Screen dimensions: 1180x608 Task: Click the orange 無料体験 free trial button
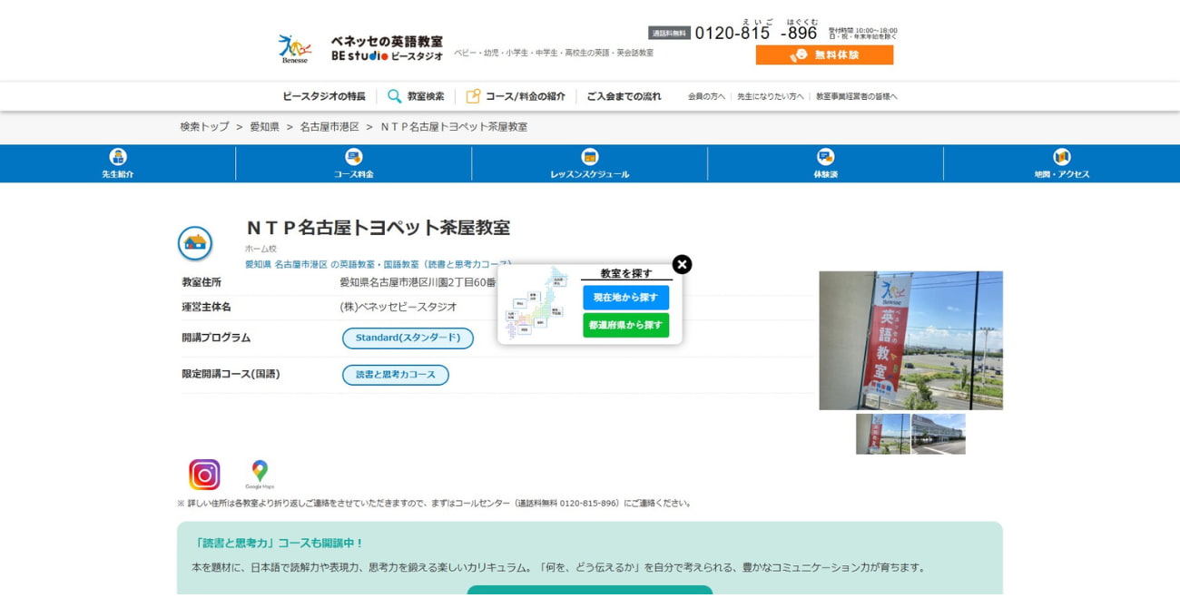[x=825, y=54]
